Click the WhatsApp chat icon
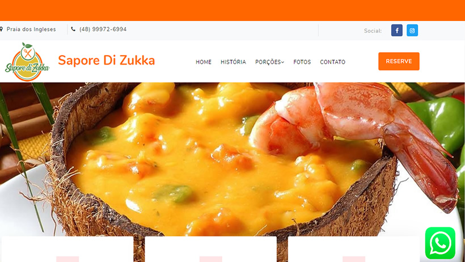 pos(440,243)
